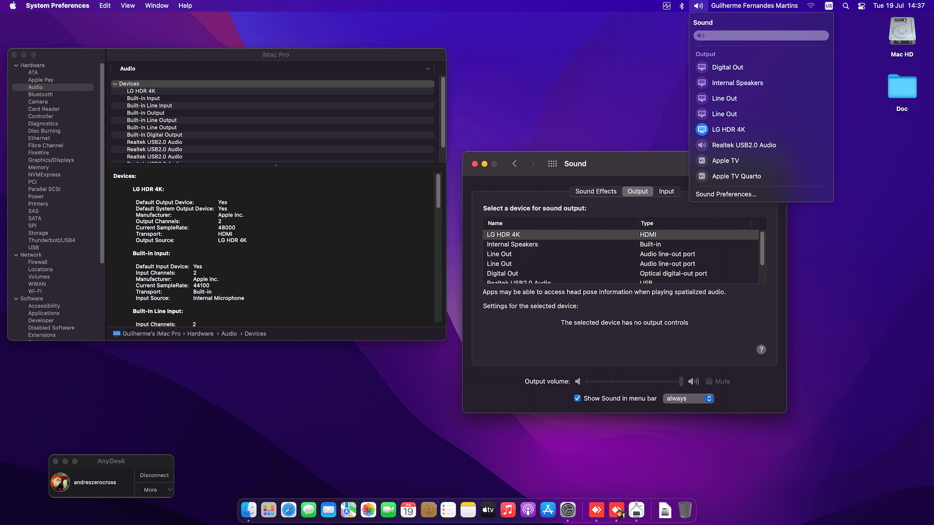The width and height of the screenshot is (934, 525).
Task: Select Graphics/Displays in the sidebar
Action: 51,160
